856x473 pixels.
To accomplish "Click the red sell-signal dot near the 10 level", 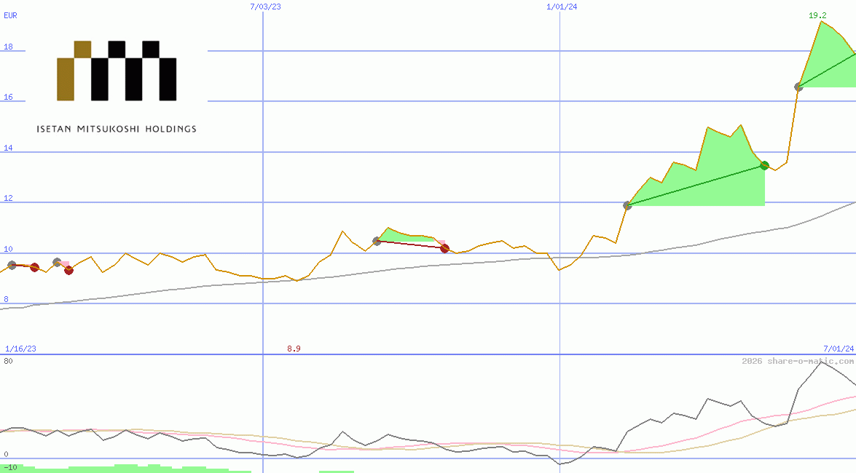I will (x=446, y=249).
